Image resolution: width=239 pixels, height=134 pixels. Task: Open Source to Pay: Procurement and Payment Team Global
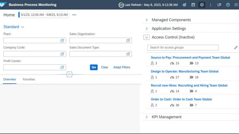(x=190, y=58)
